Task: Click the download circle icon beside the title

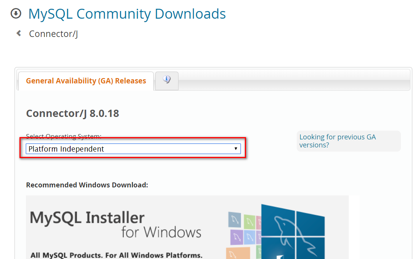Action: (x=16, y=13)
